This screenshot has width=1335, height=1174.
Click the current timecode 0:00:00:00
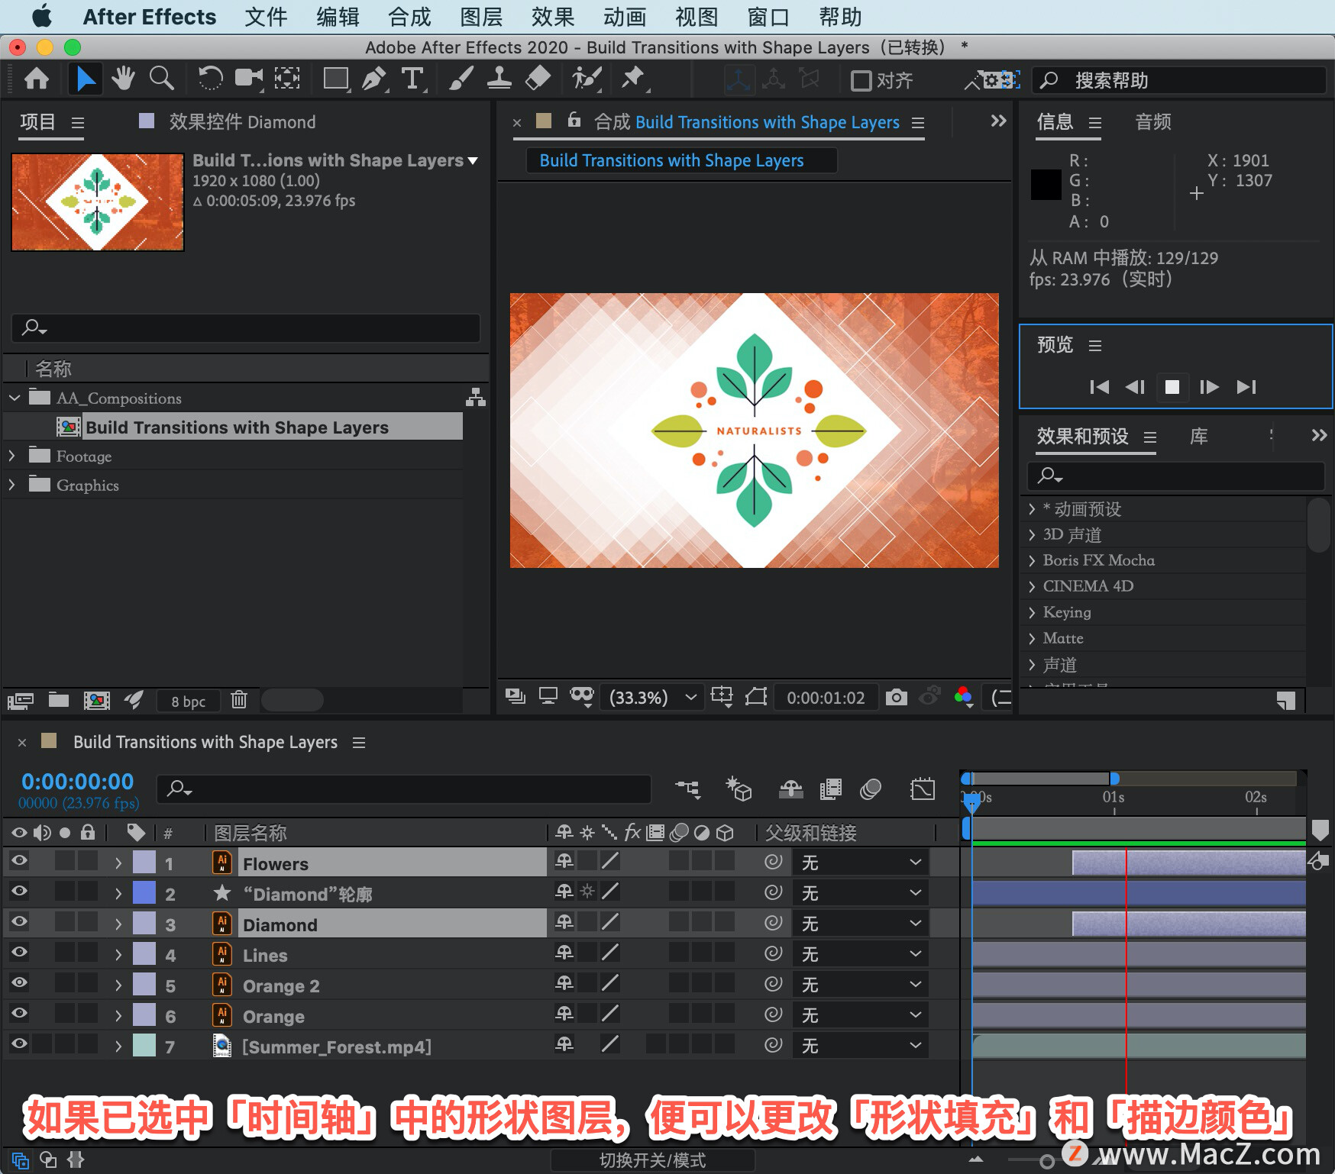77,782
